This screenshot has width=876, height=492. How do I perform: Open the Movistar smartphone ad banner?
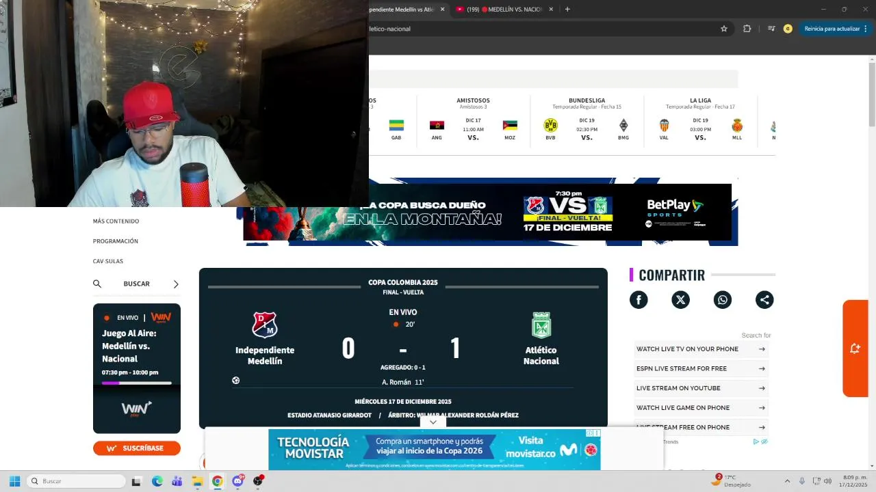(x=435, y=449)
